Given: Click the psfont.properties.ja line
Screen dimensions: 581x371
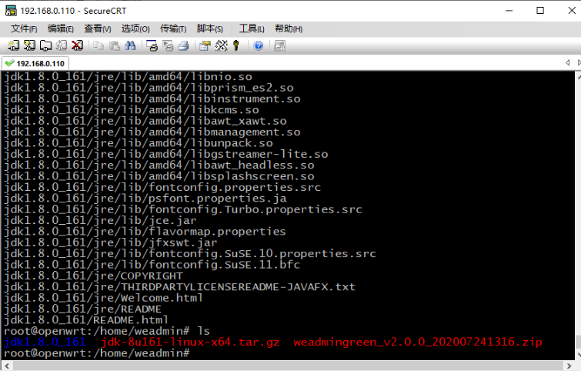Looking at the screenshot, I should click(145, 199).
